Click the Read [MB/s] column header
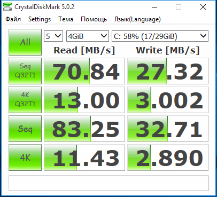 click(x=84, y=50)
